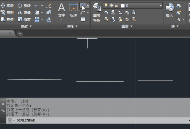Click the command line wrench customize icon

(3, 110)
